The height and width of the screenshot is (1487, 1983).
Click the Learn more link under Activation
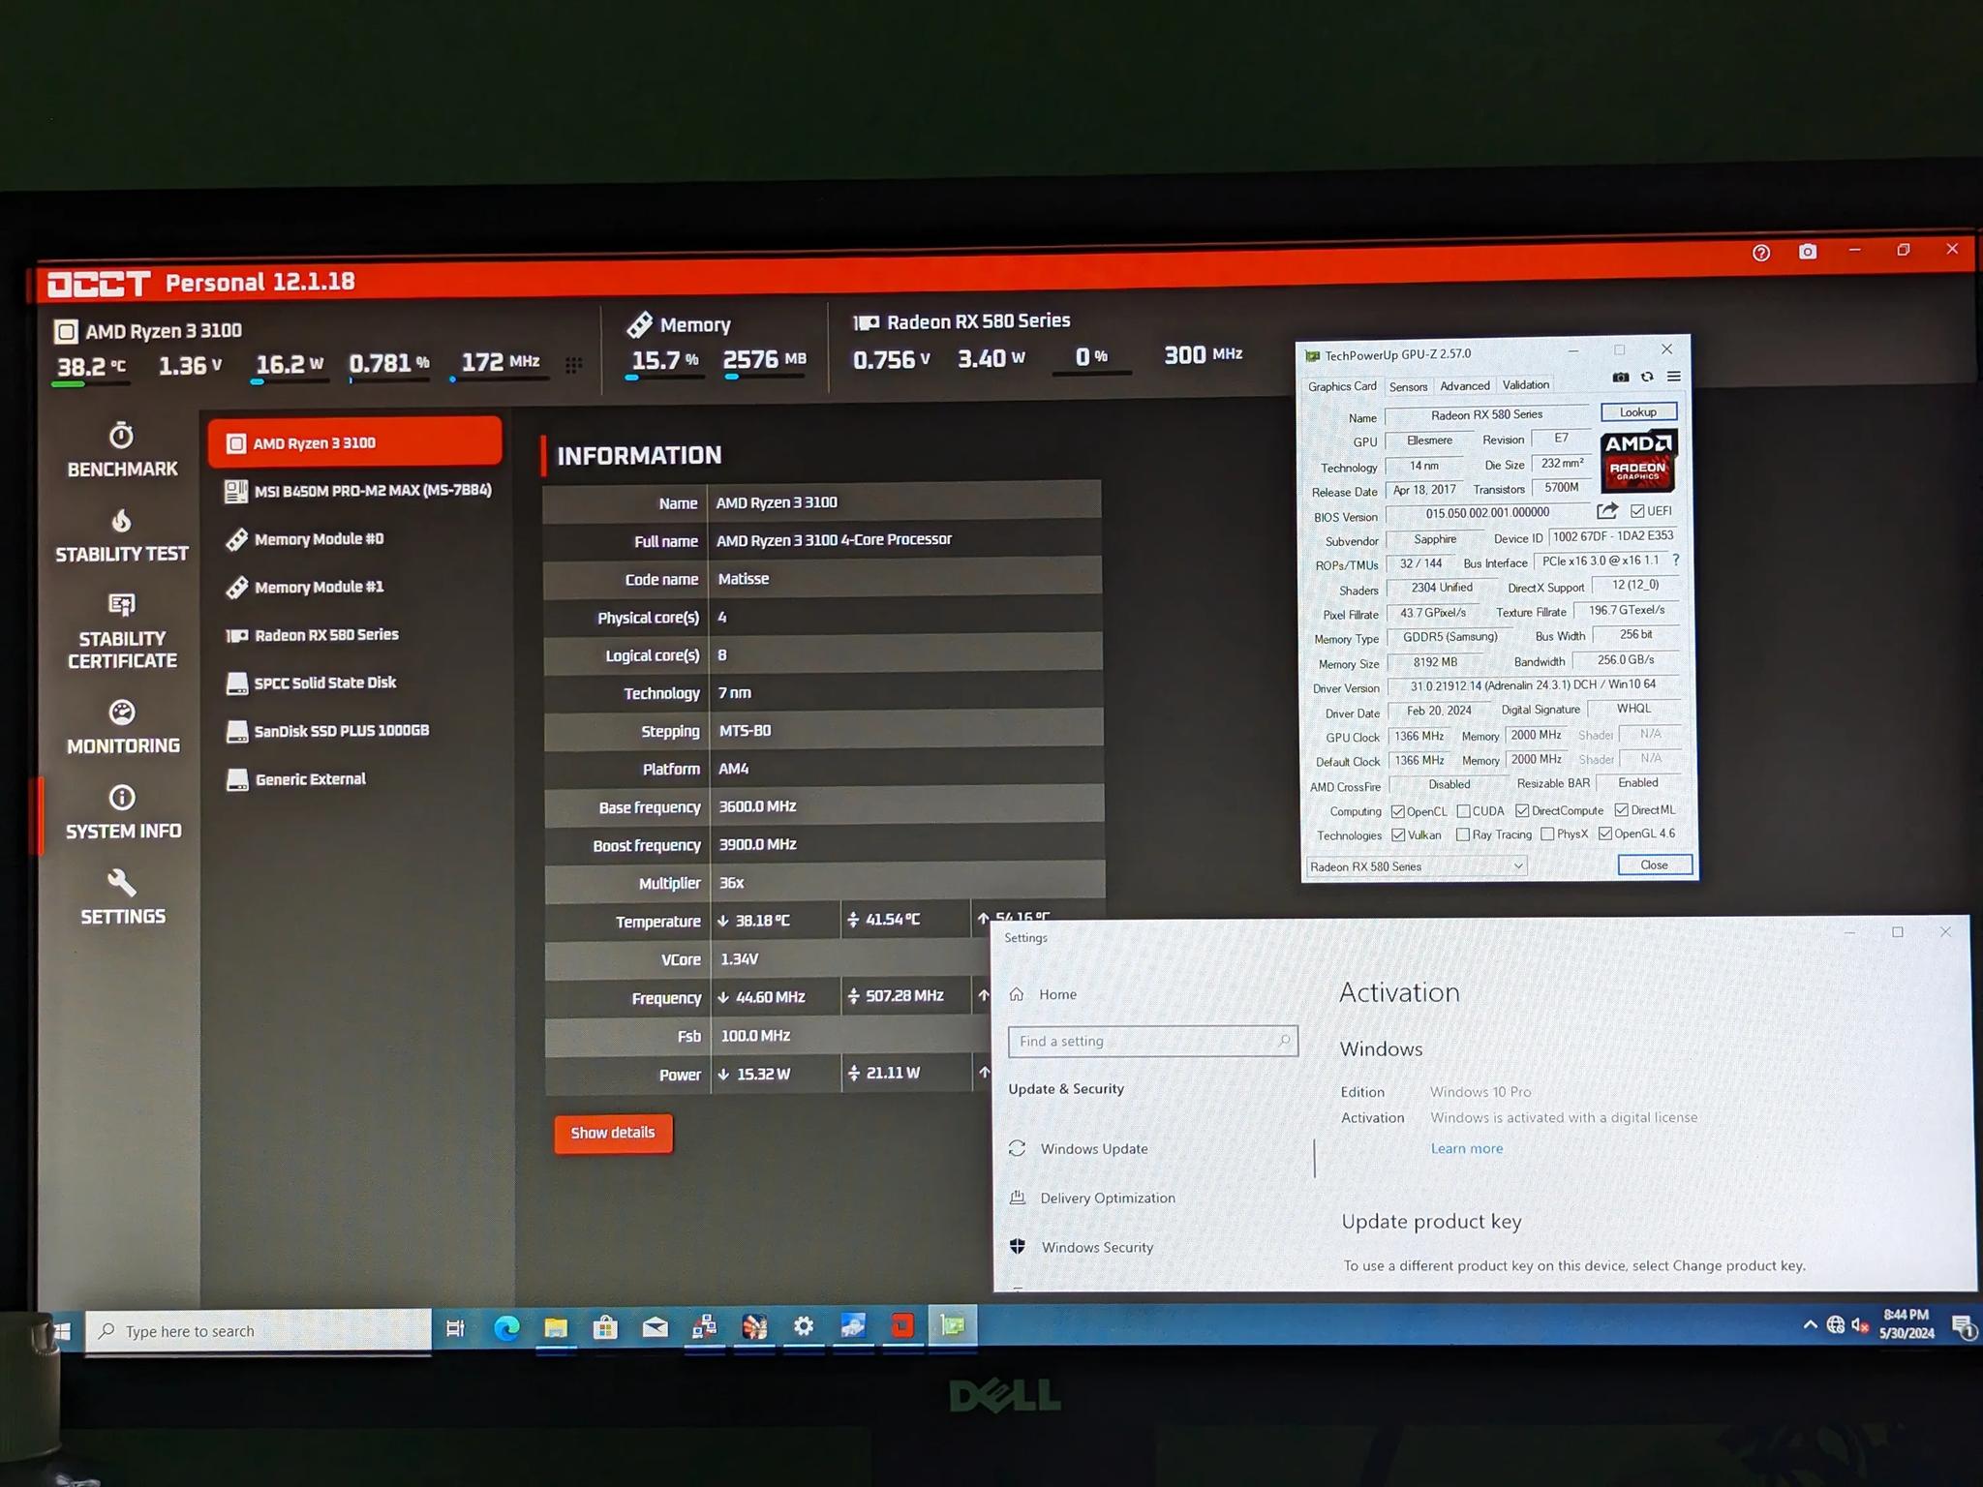1467,1148
